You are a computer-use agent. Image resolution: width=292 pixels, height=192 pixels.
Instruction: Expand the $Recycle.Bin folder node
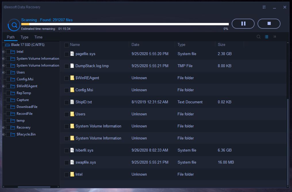3,134
